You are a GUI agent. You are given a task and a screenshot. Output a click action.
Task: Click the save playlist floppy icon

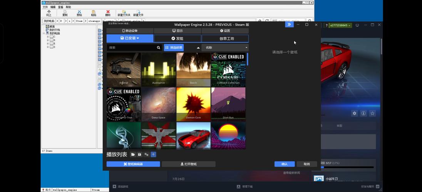[x=139, y=154]
